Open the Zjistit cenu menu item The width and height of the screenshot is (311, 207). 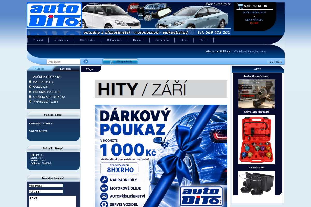pos(61,40)
